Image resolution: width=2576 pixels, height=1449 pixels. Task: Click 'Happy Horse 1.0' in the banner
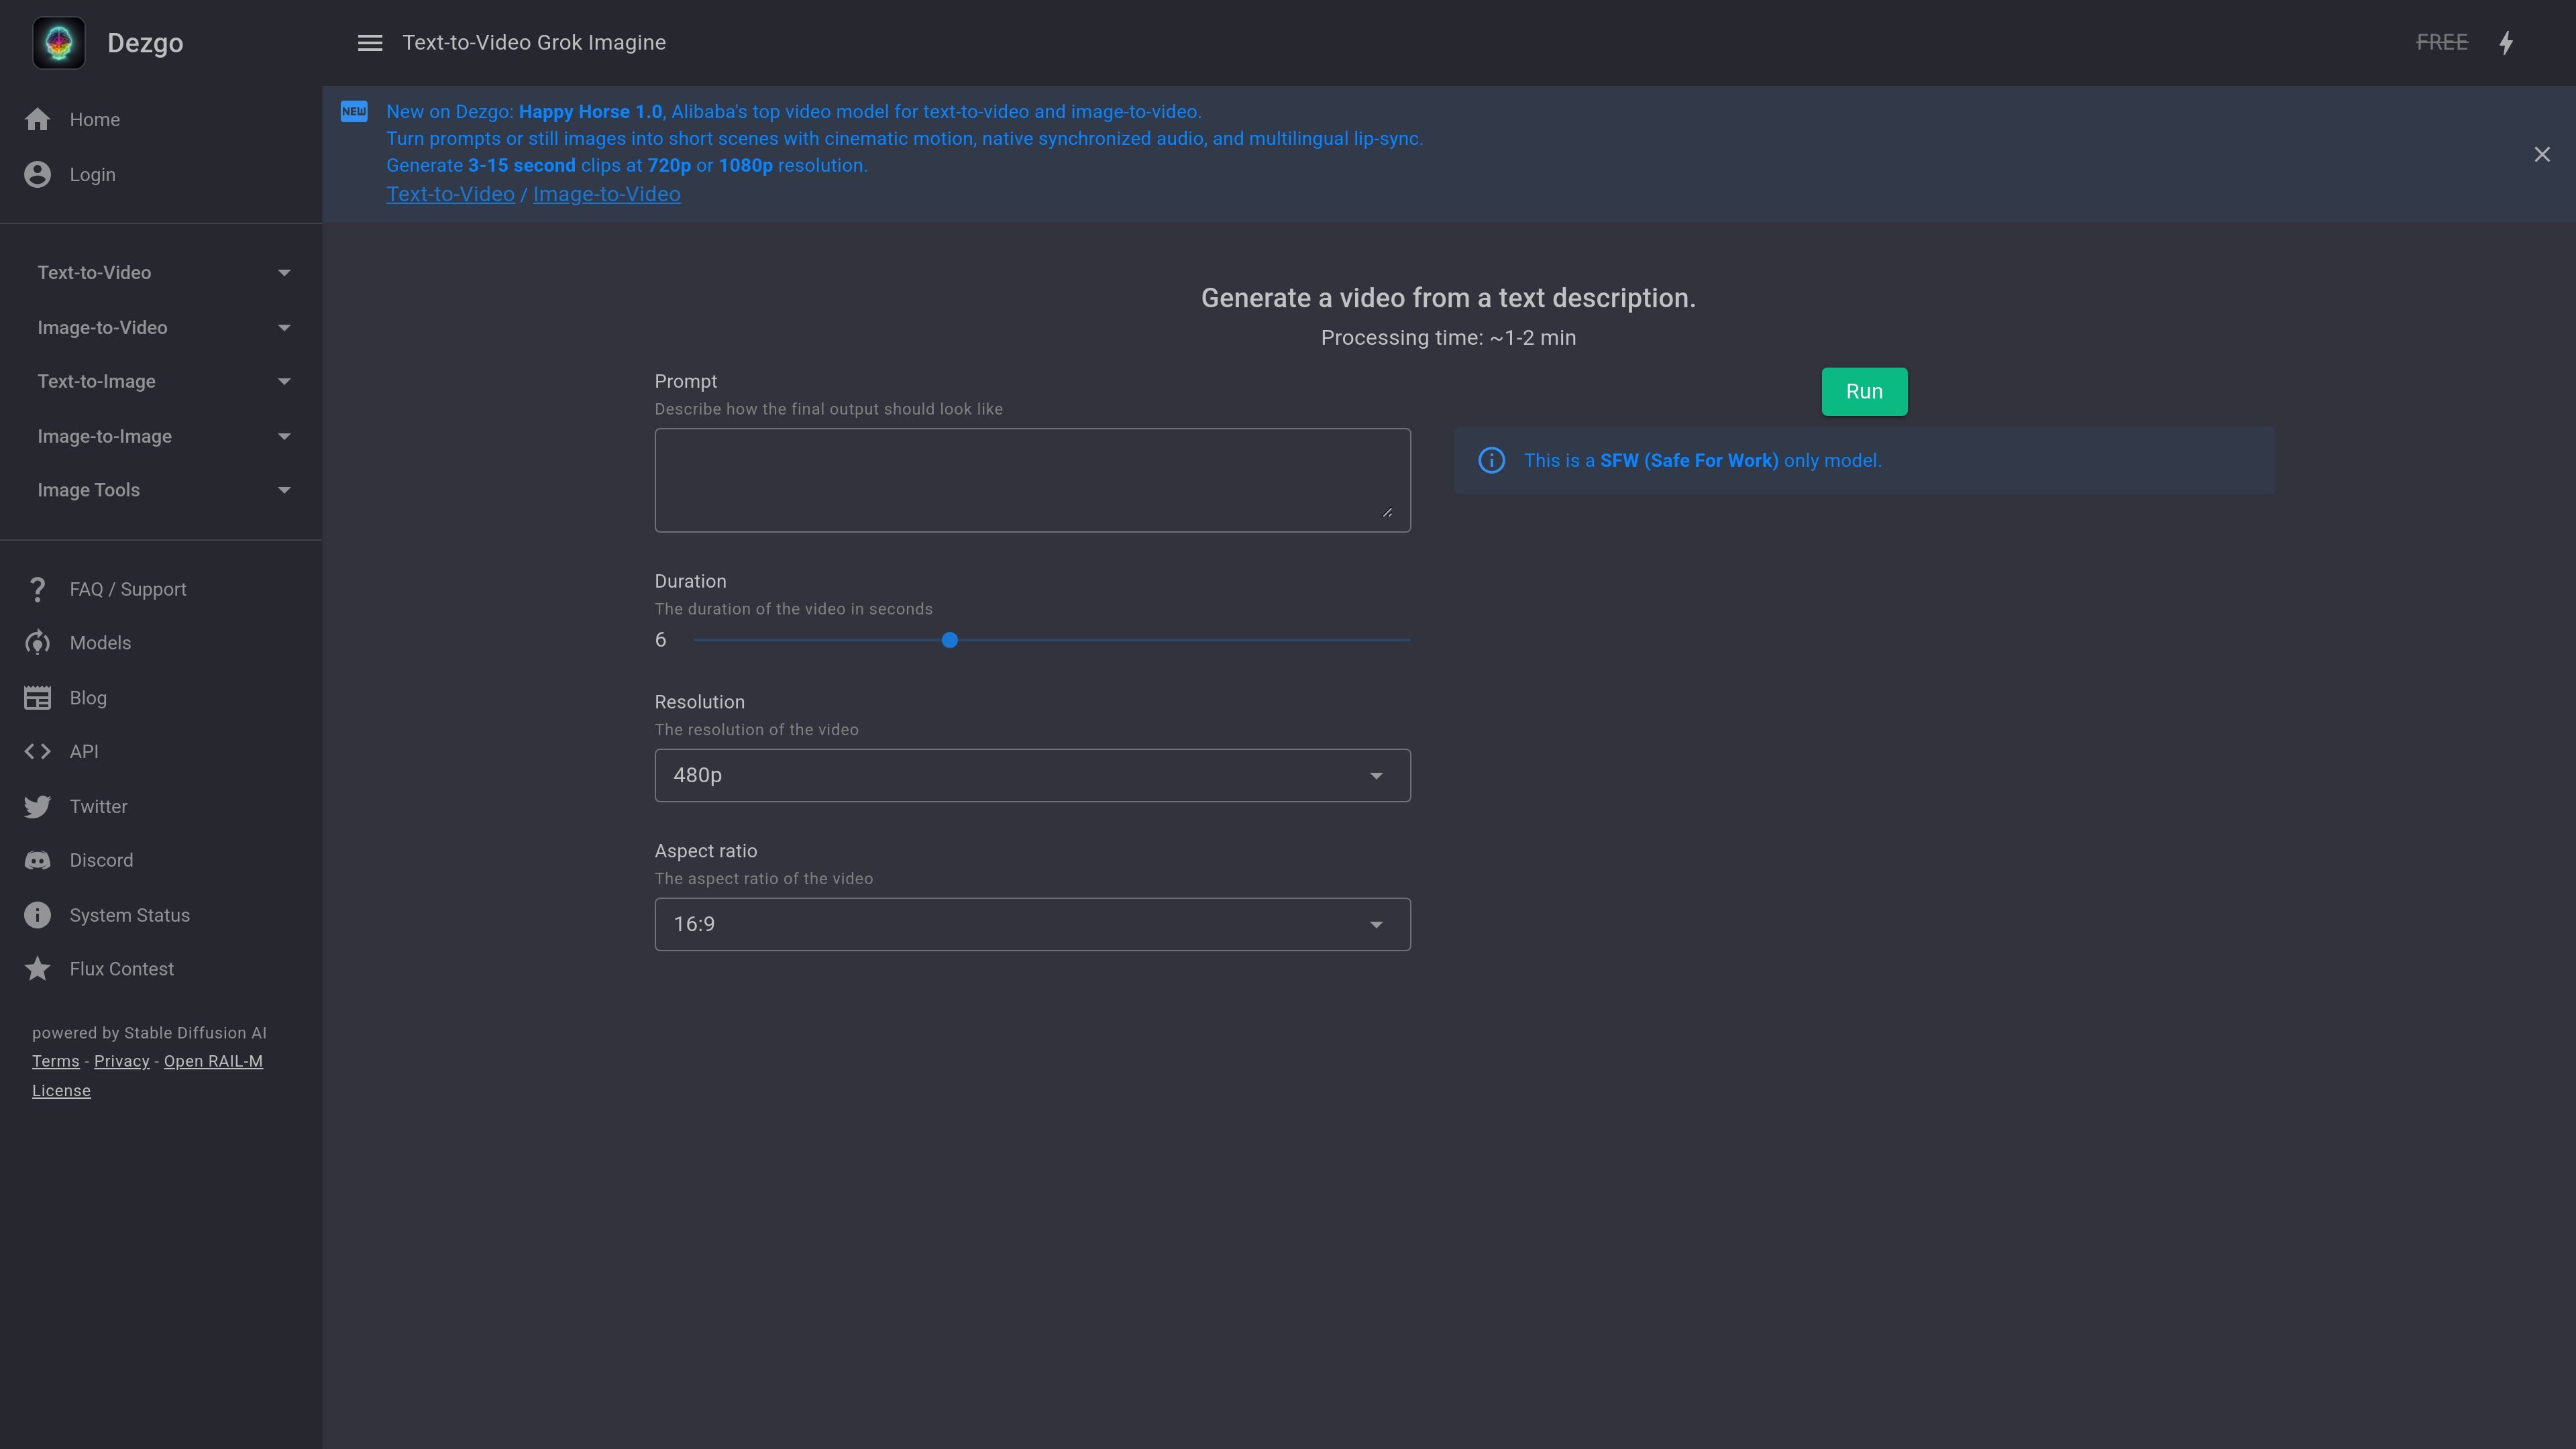coord(590,112)
